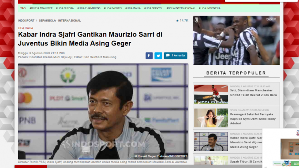Play the Juventus celebration video
This screenshot has height=168, width=299.
point(236,40)
